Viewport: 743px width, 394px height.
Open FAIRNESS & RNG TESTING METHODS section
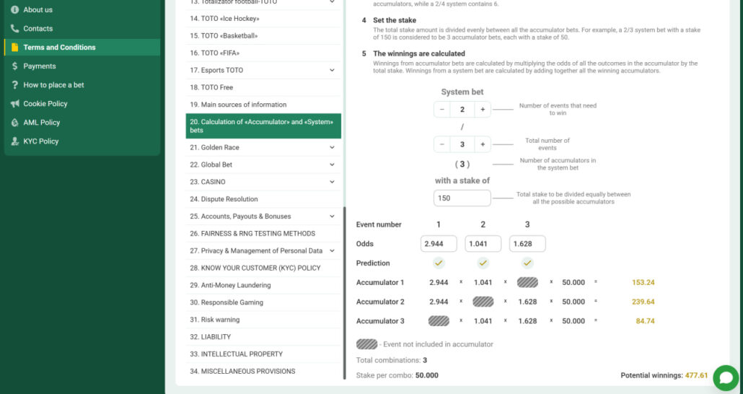click(x=263, y=234)
